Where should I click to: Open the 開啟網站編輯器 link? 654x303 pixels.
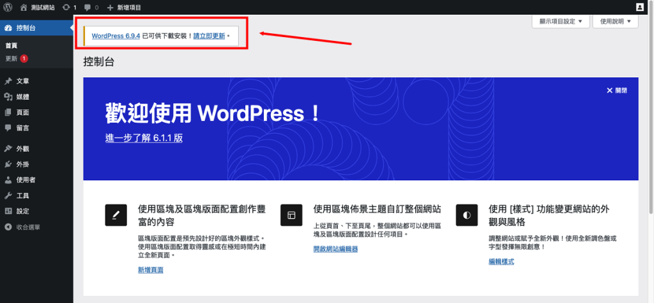pos(335,249)
